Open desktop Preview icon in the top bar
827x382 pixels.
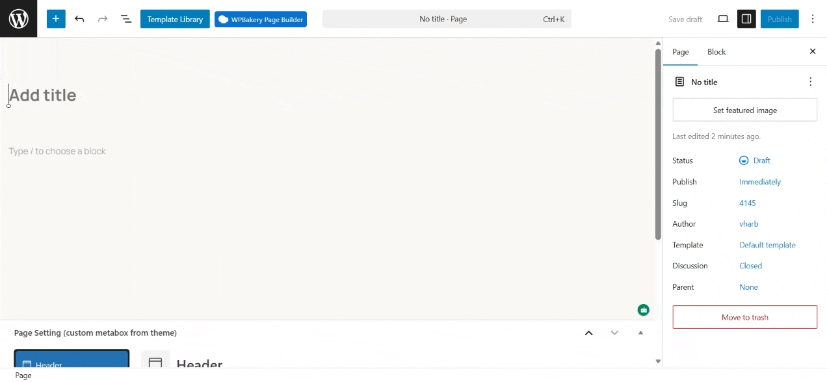(722, 19)
